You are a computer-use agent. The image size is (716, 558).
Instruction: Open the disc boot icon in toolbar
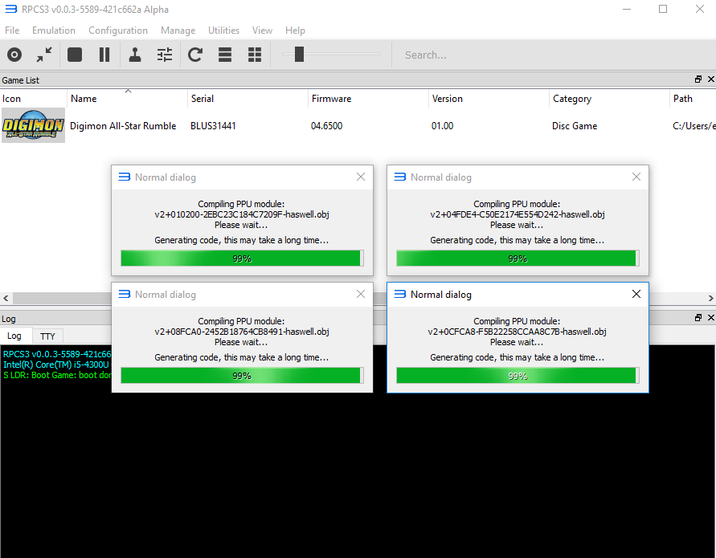(x=14, y=55)
